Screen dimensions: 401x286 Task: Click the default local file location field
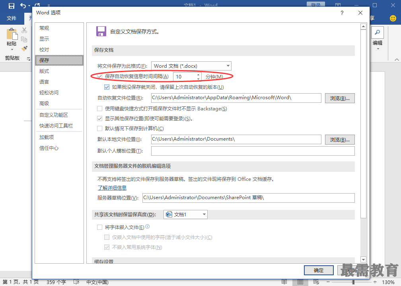pyautogui.click(x=236, y=139)
